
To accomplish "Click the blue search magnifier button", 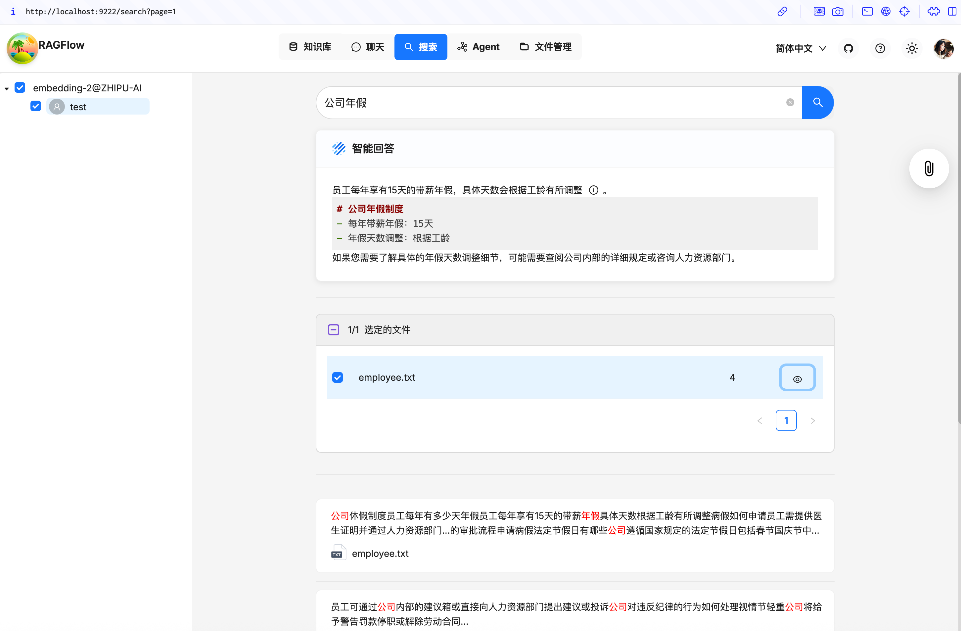I will point(817,103).
